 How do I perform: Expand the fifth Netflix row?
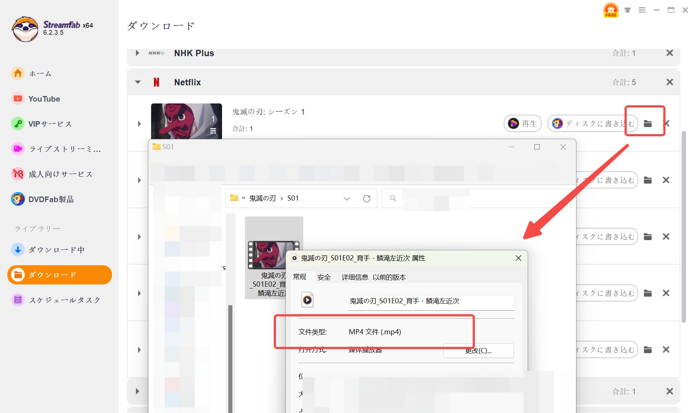139,349
